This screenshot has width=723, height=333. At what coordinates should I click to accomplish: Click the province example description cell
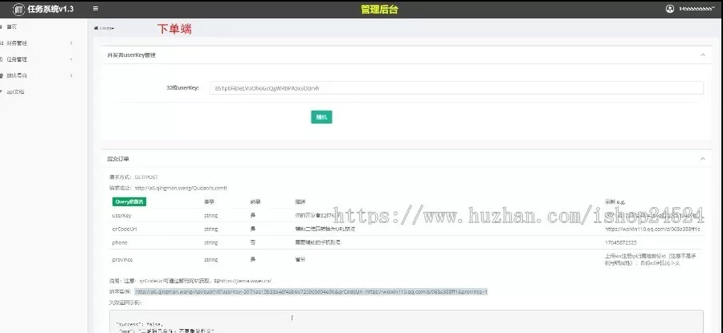[651, 259]
